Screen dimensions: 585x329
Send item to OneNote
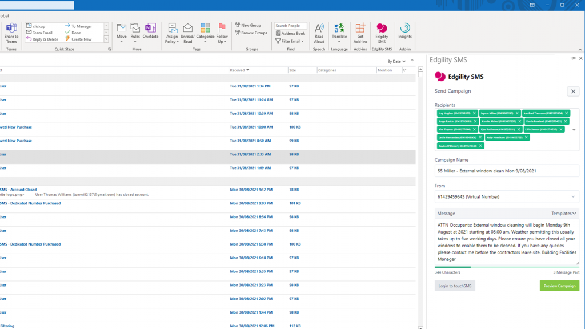[x=150, y=31]
